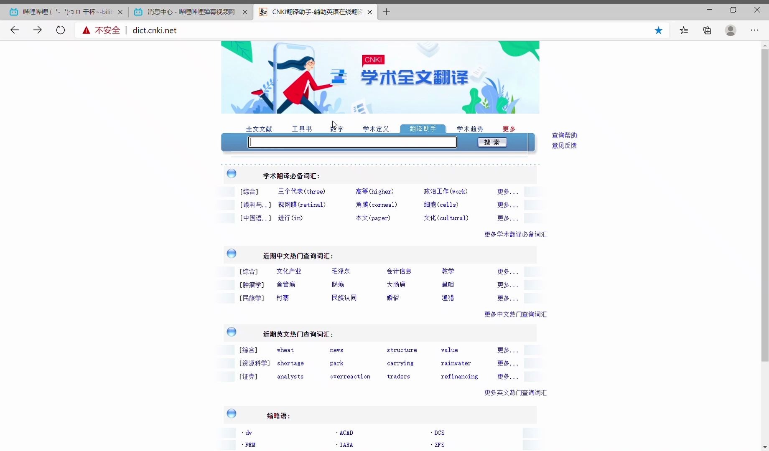Open the favorites list
769x451 pixels.
[684, 30]
